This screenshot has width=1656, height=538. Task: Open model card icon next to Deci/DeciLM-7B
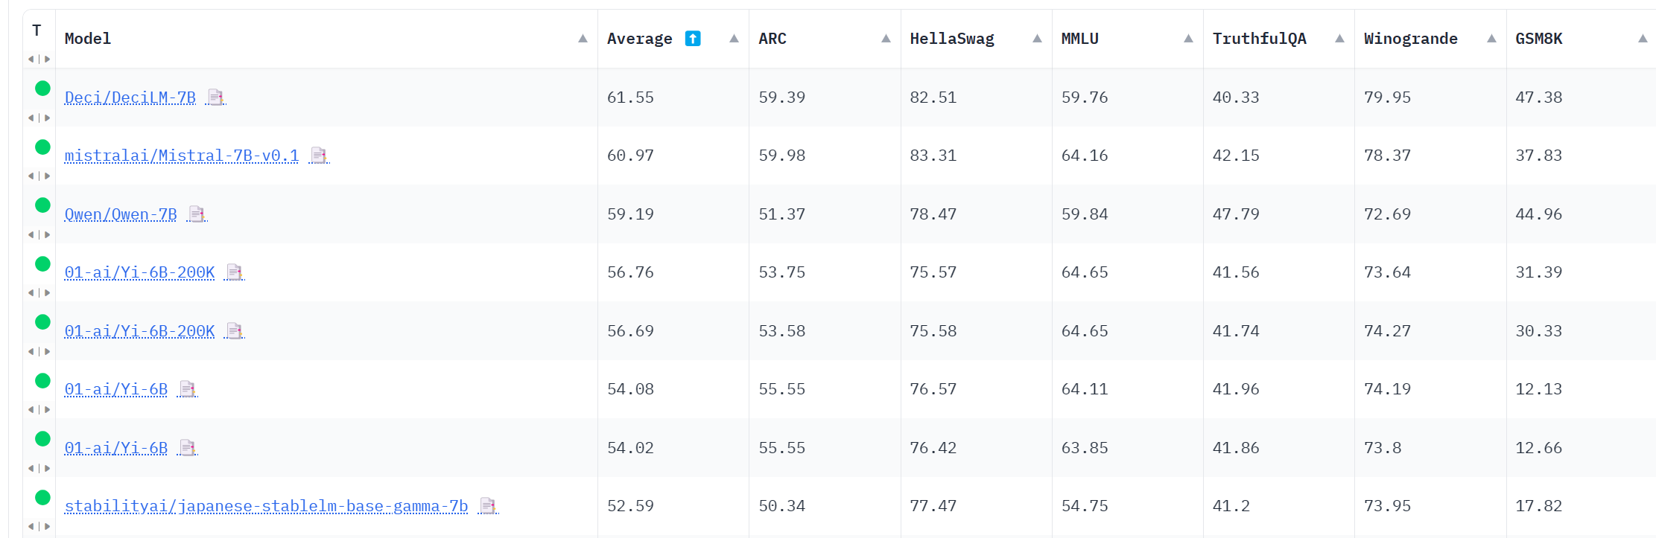pos(215,97)
